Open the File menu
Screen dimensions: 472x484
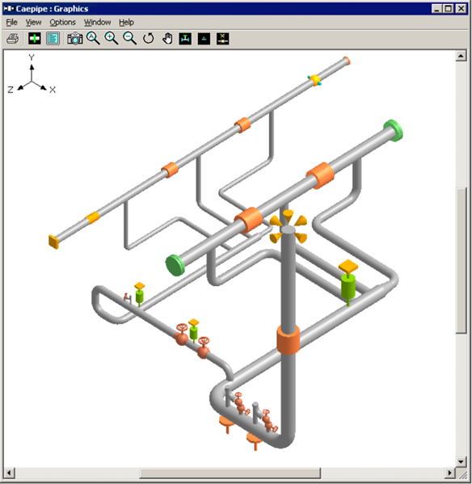pos(12,23)
